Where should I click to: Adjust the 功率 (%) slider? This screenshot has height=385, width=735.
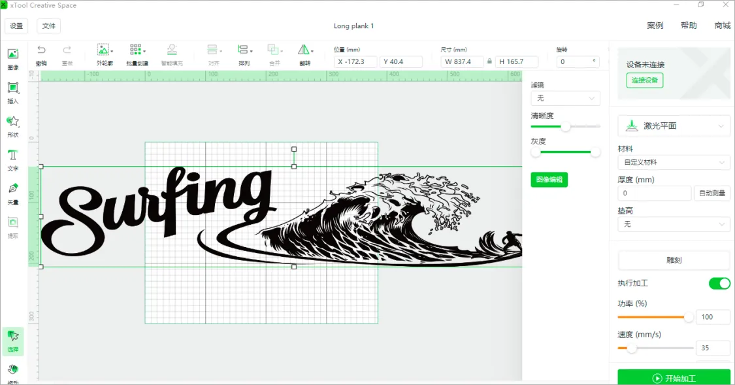pyautogui.click(x=688, y=318)
